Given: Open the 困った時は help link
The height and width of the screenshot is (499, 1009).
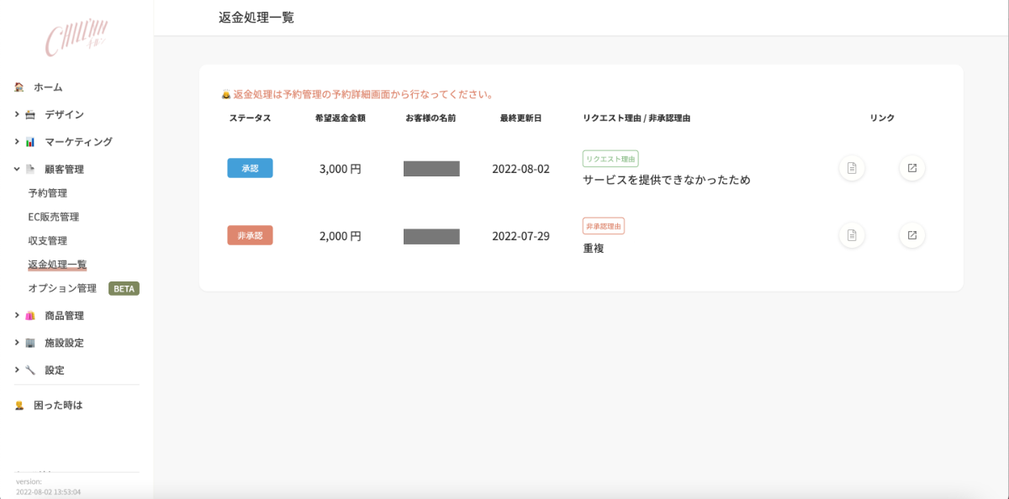Looking at the screenshot, I should pos(58,405).
